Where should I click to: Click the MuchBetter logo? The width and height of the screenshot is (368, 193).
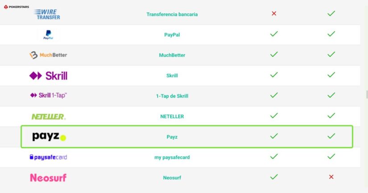coord(48,55)
